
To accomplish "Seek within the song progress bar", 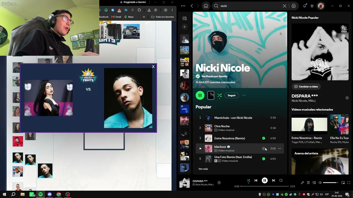I will [265, 186].
